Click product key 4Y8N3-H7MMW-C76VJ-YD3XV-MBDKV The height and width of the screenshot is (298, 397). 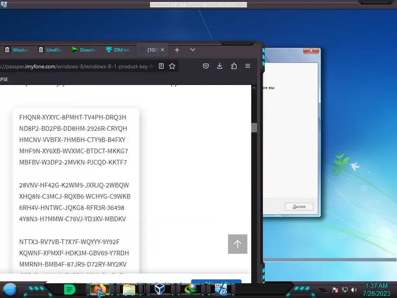click(72, 219)
